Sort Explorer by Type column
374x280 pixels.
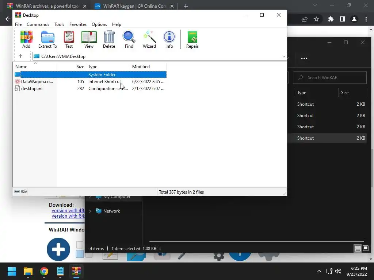point(316,93)
